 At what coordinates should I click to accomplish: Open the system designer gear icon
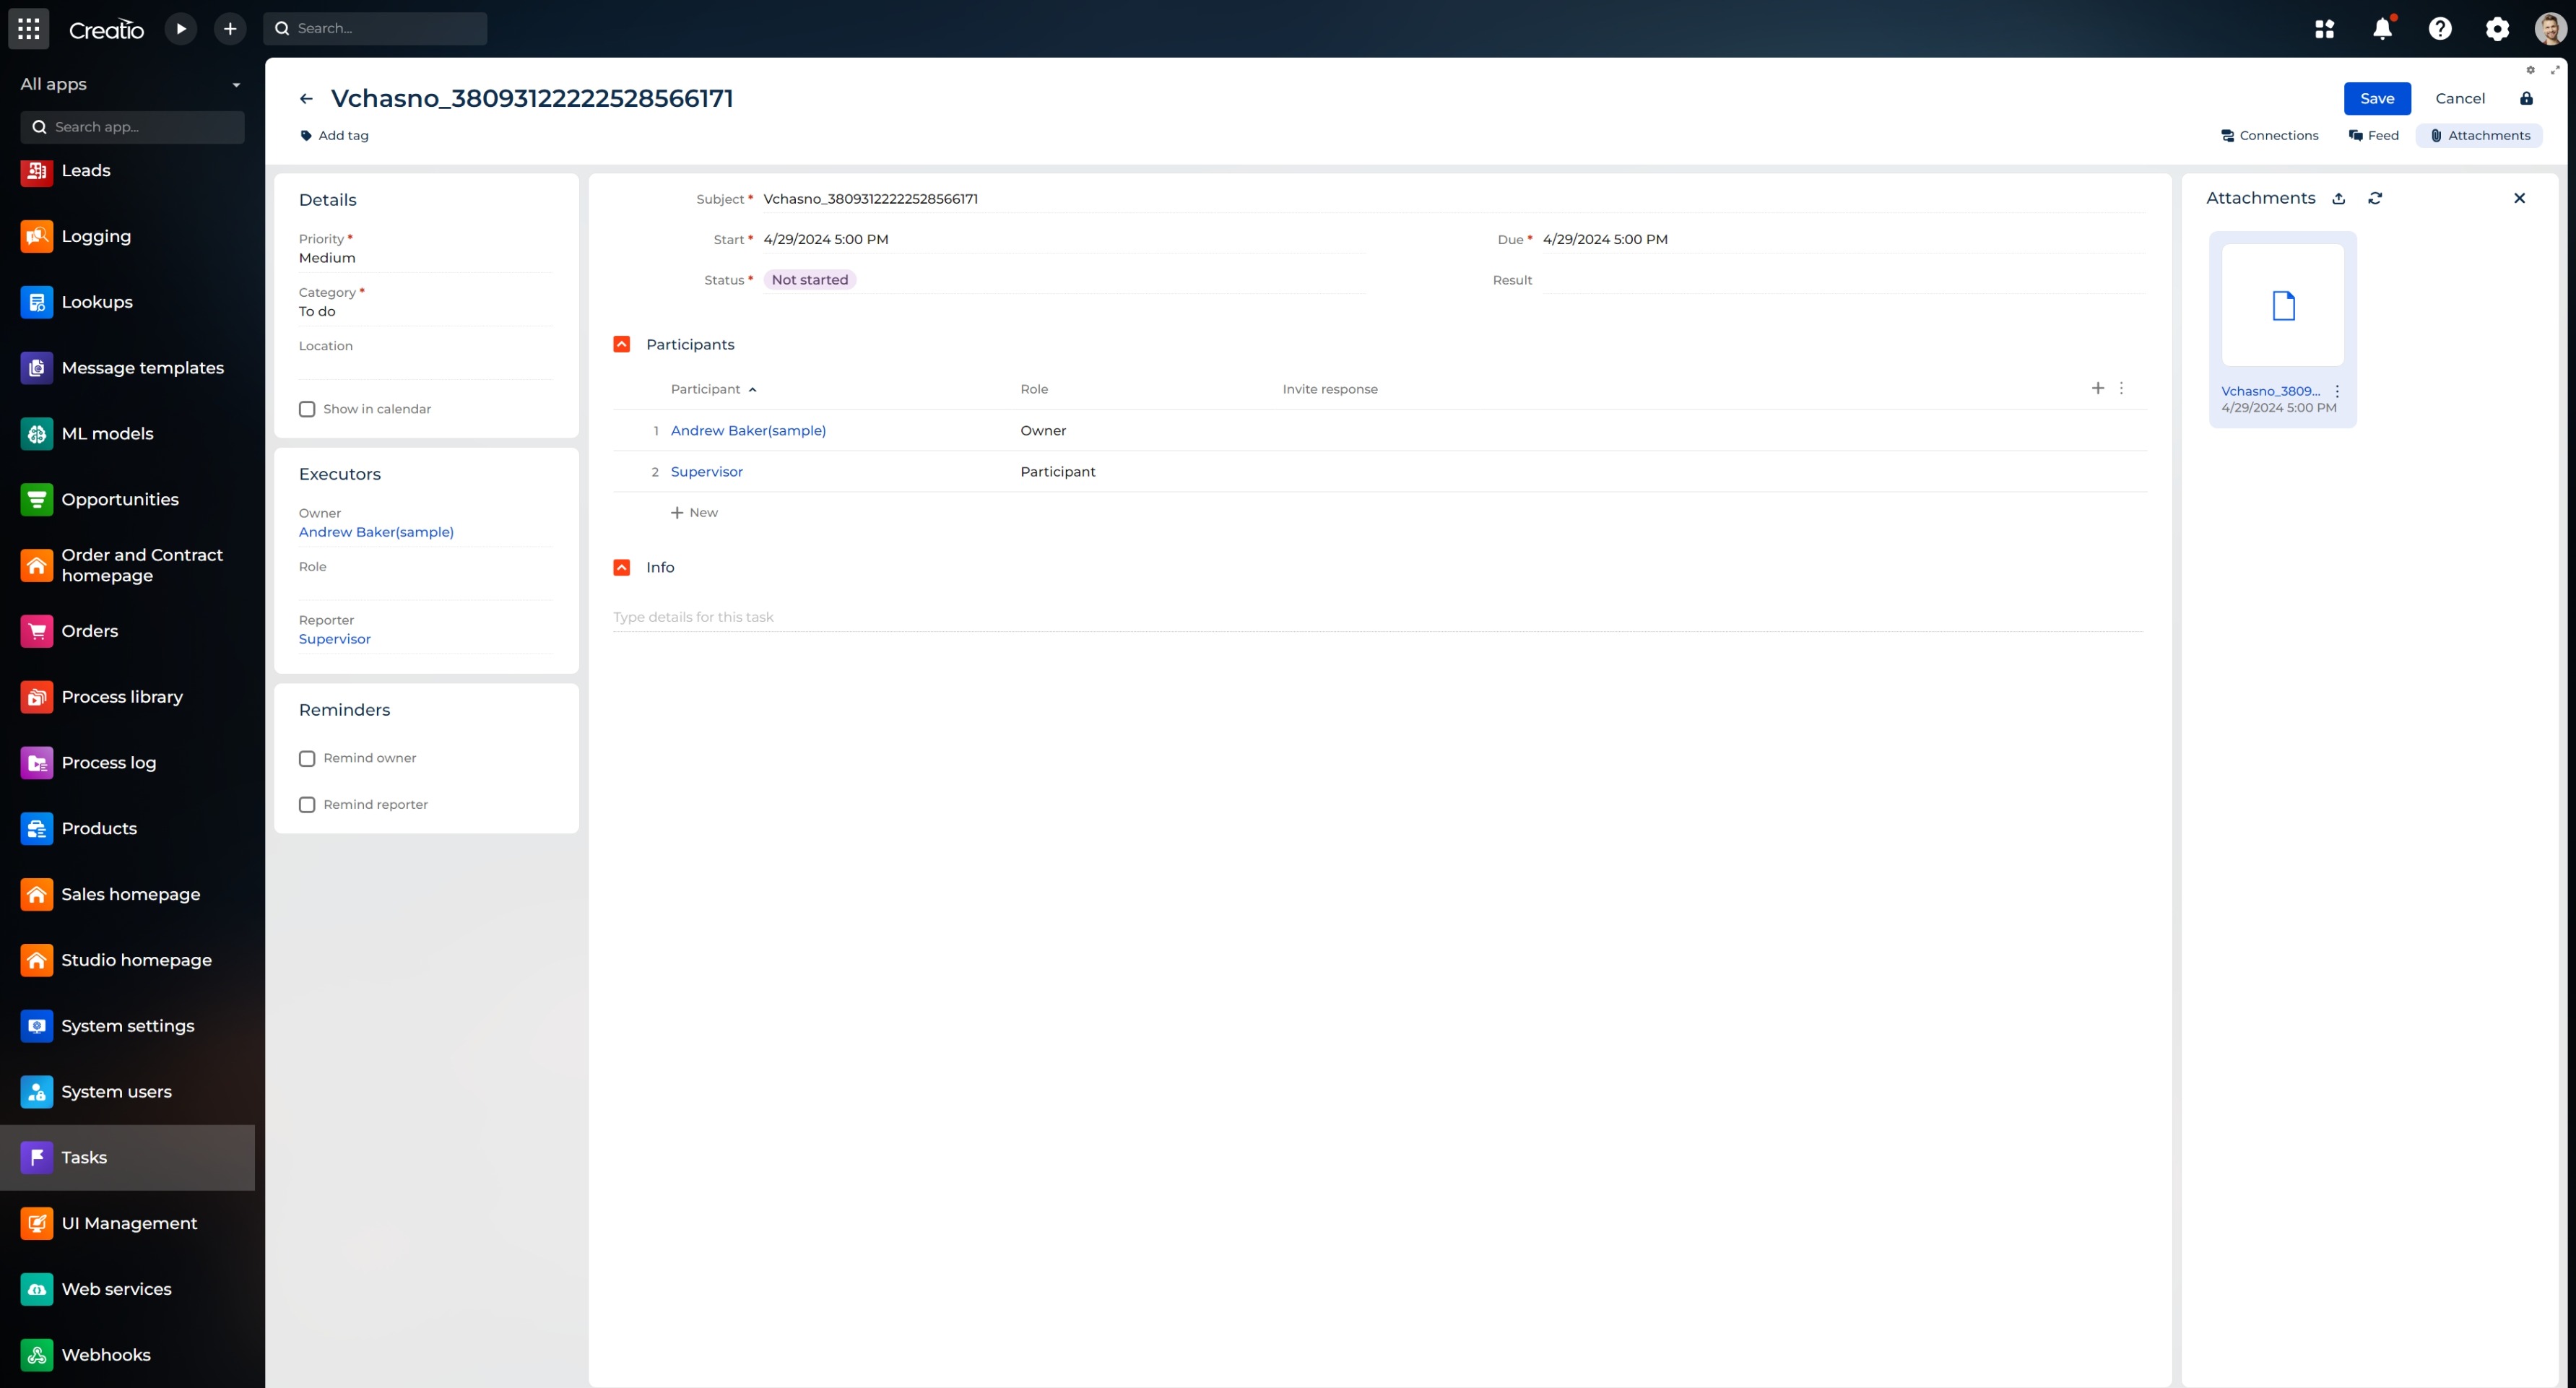coord(2497,29)
